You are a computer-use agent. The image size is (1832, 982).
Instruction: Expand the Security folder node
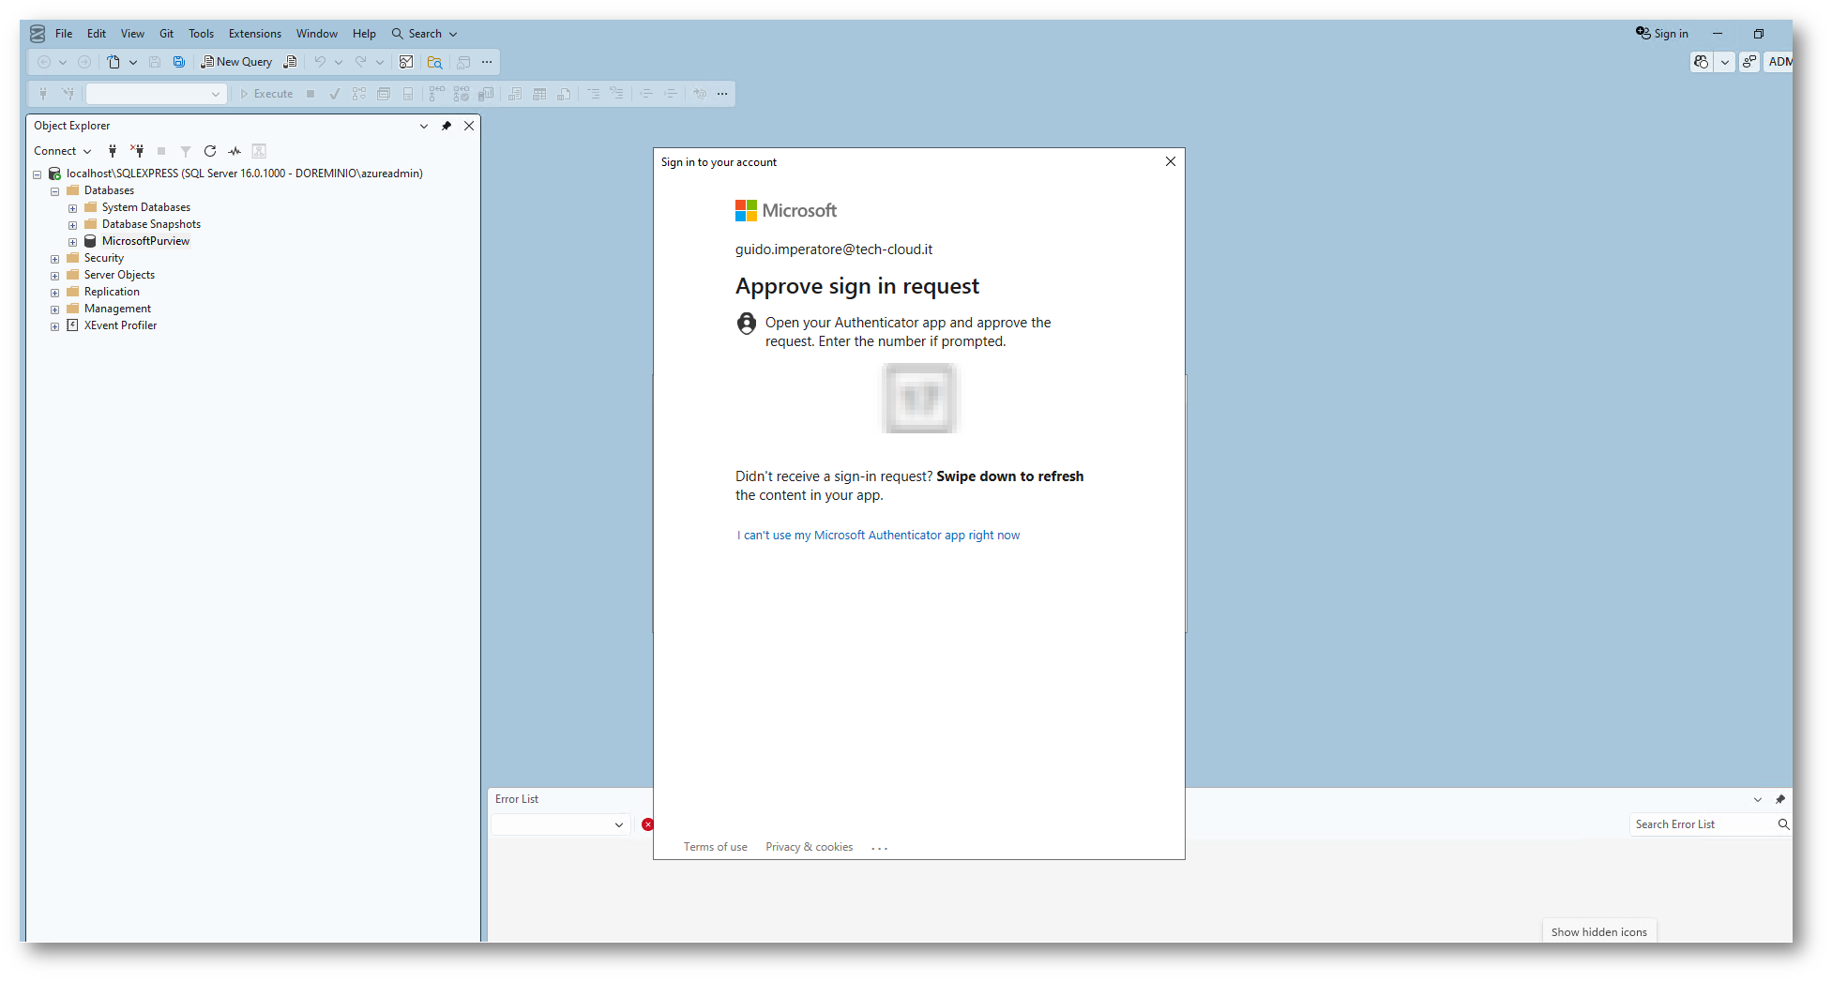point(55,259)
